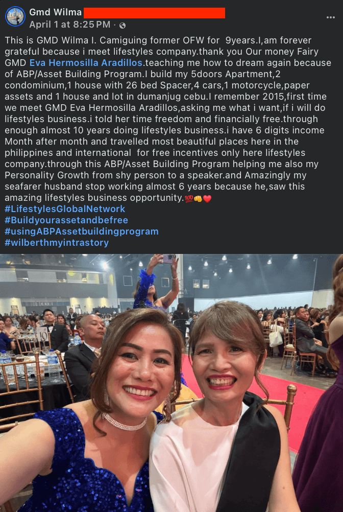
Task: Open tagged Eva Hermosilla Aradillos profile link
Action: coord(86,63)
